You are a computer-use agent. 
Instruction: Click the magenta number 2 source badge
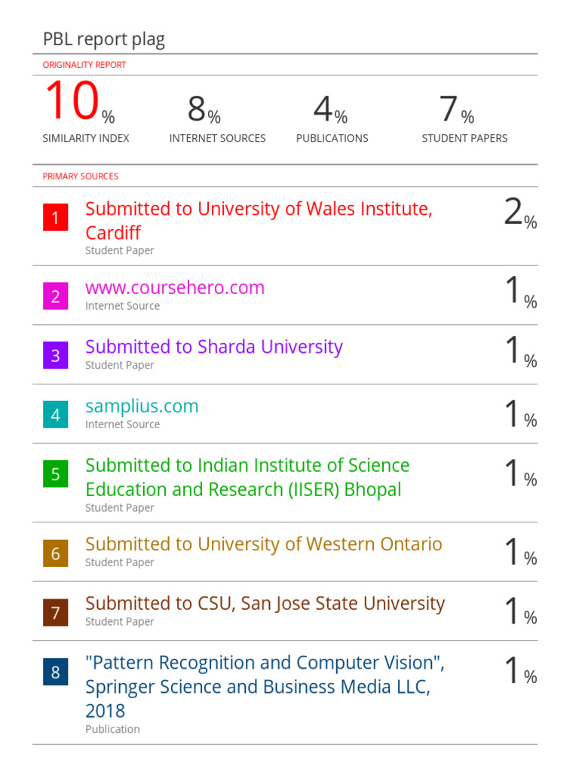coord(55,296)
